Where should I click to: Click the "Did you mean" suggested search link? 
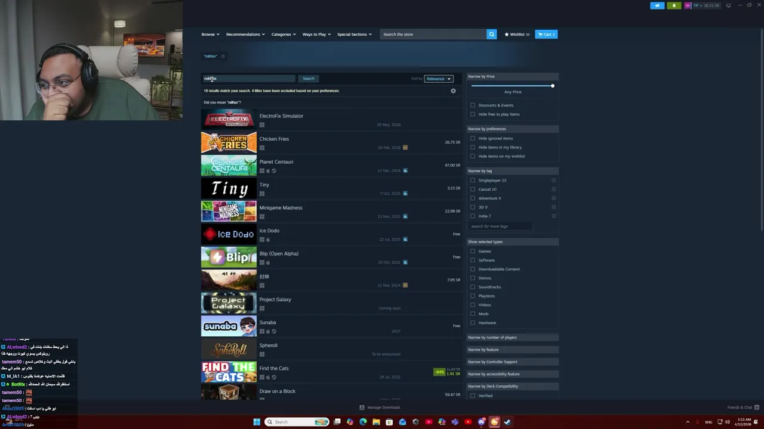click(x=232, y=102)
